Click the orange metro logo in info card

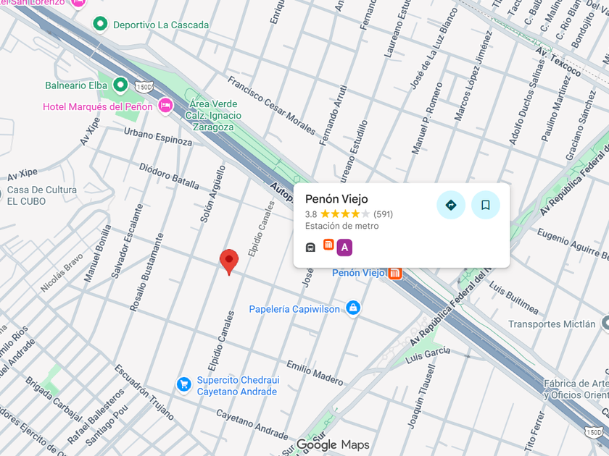[328, 245]
